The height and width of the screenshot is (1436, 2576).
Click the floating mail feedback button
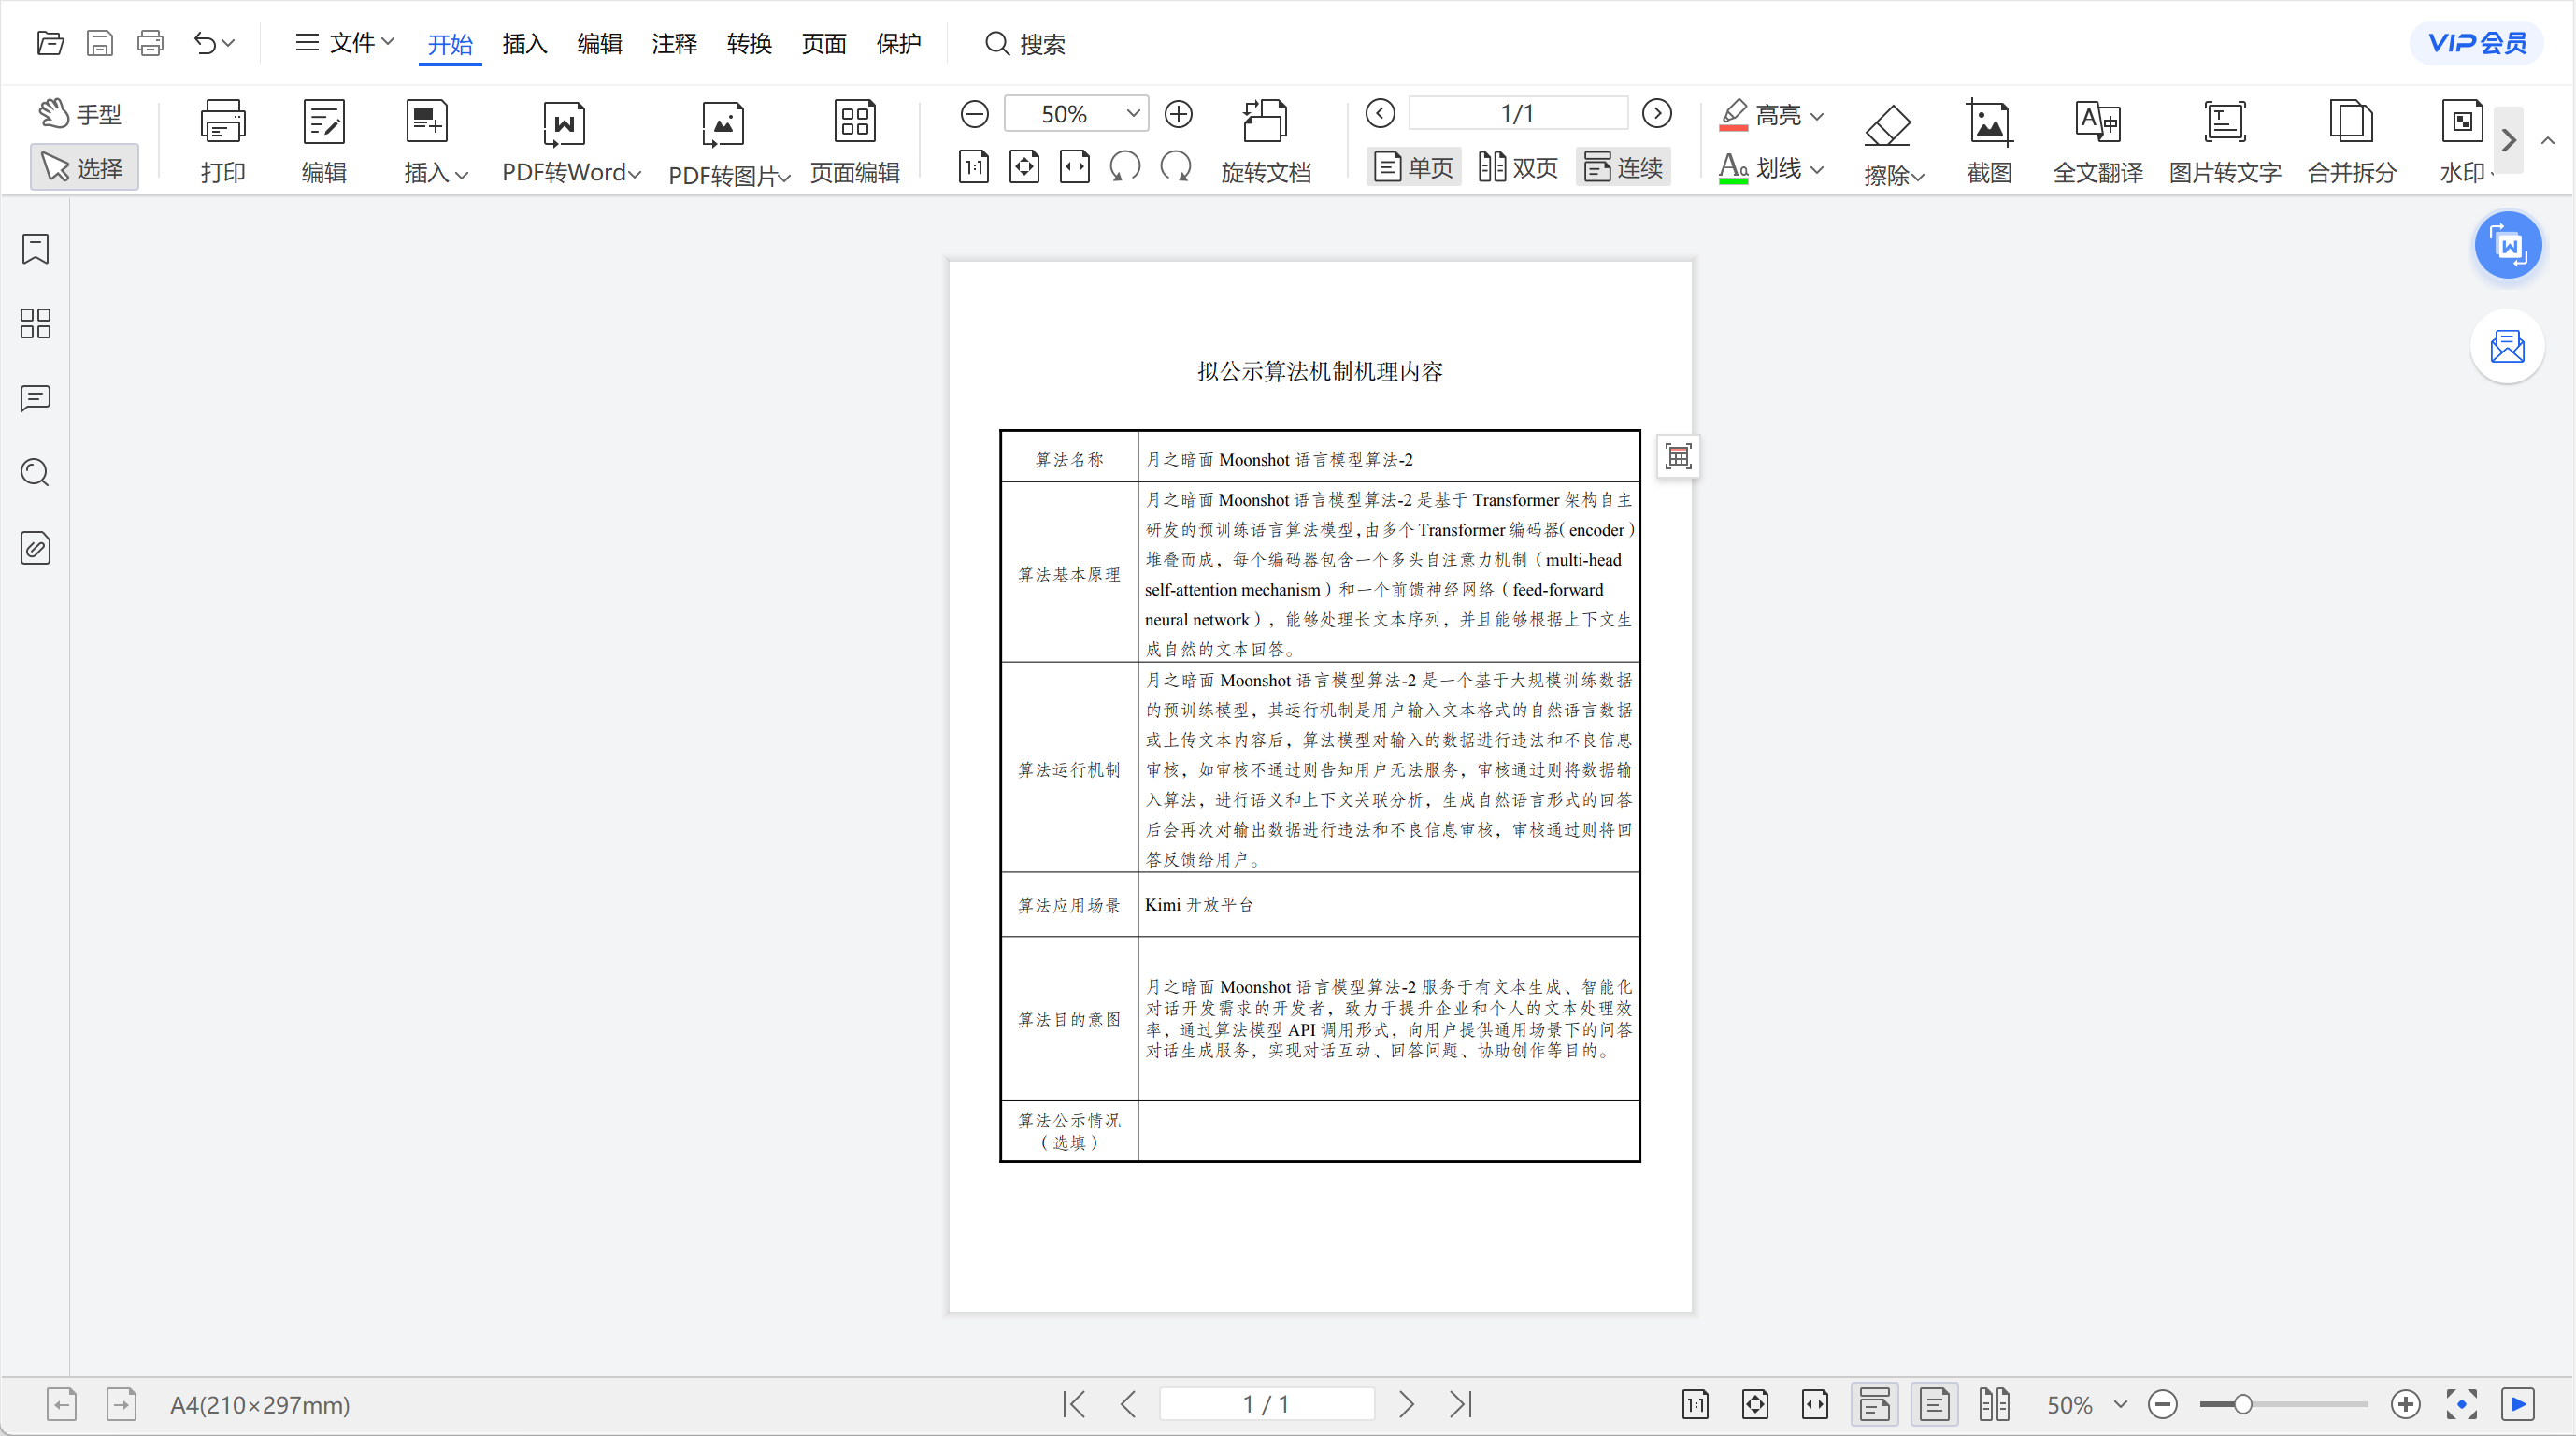tap(2508, 346)
